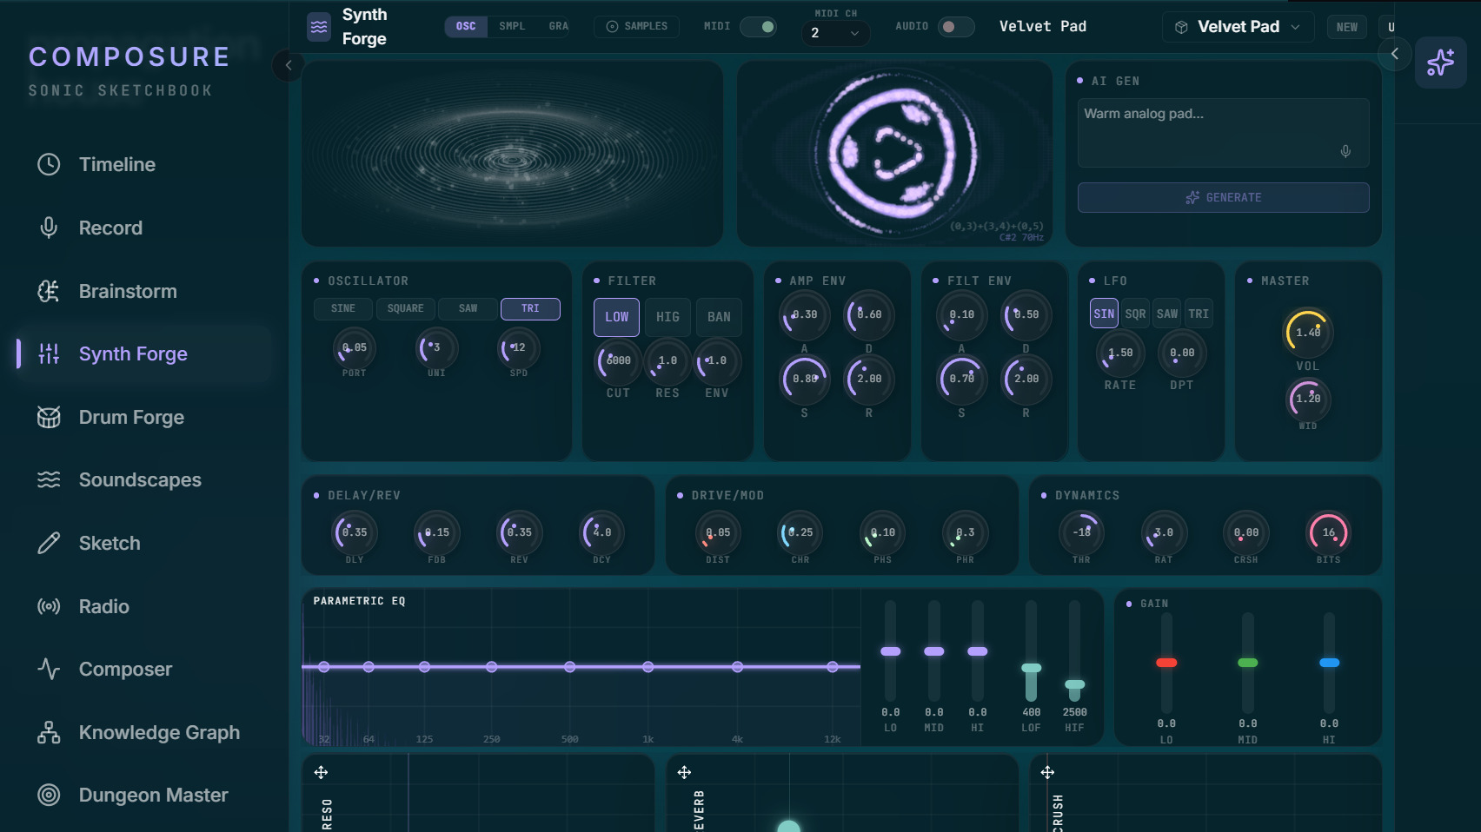
Task: Click the Composer waveform icon
Action: 49,669
